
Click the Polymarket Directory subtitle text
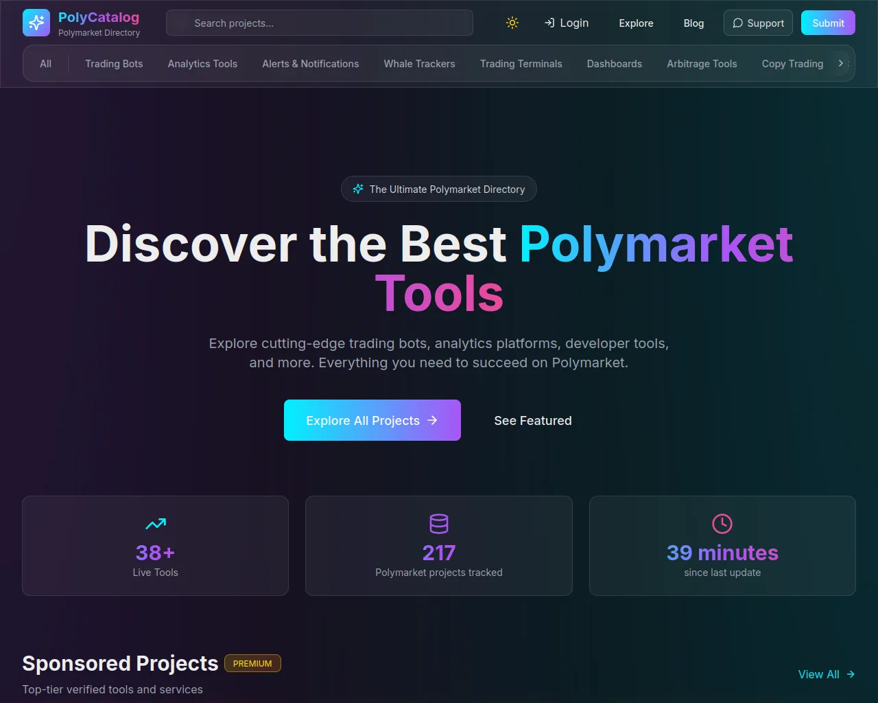click(99, 32)
